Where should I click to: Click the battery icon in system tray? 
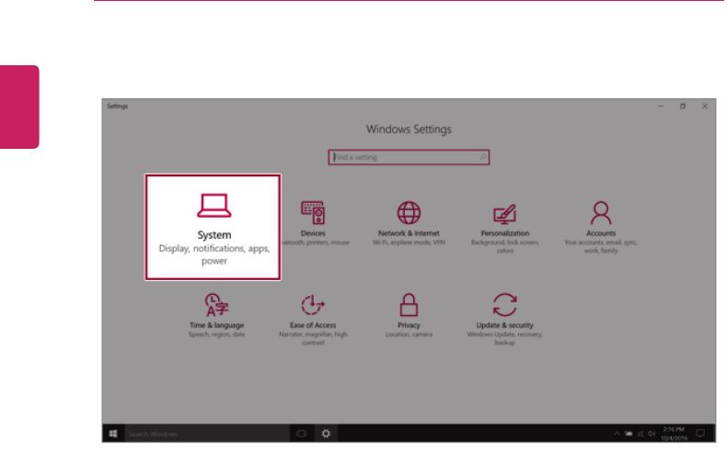pos(629,434)
